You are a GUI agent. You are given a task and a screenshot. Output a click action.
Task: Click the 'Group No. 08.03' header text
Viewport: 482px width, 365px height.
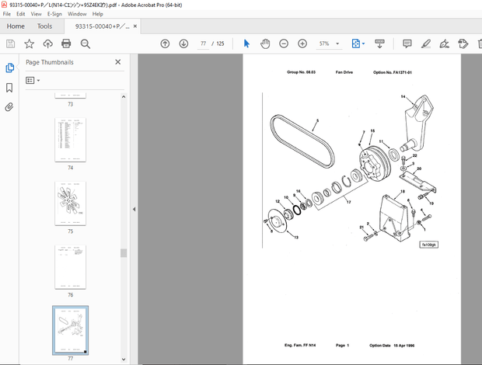pos(302,72)
